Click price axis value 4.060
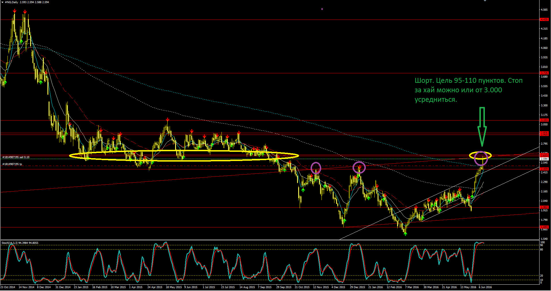The height and width of the screenshot is (291, 551). click(x=544, y=48)
